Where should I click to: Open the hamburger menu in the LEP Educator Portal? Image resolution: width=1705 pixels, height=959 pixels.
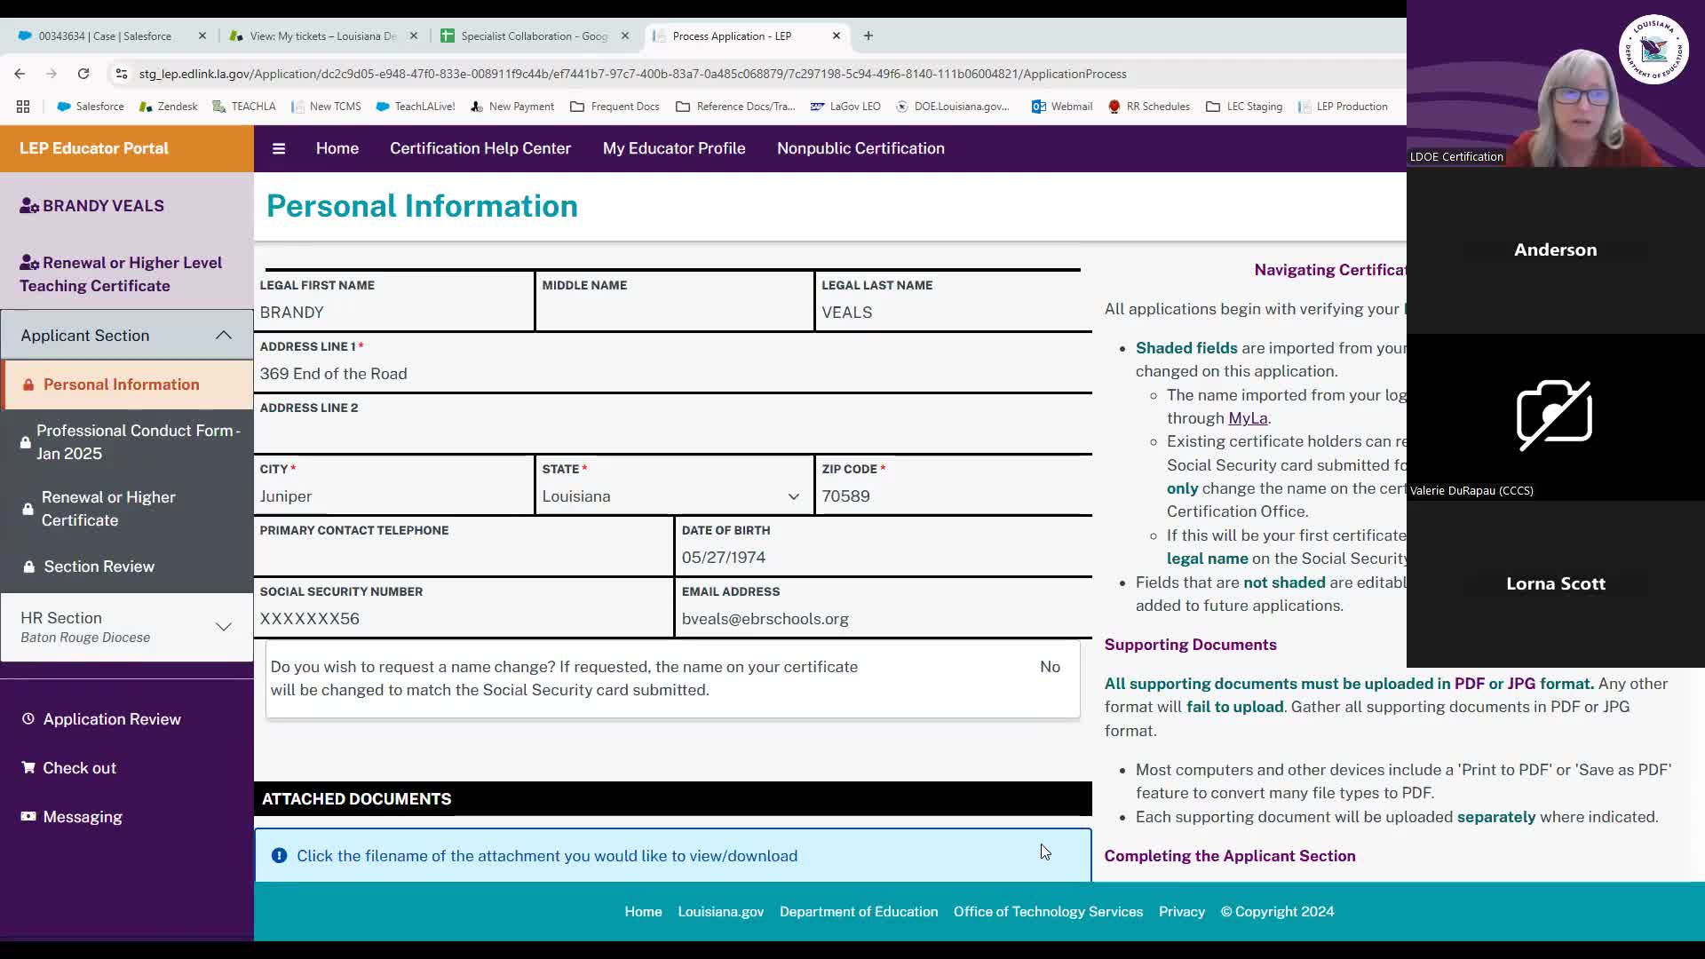tap(279, 148)
